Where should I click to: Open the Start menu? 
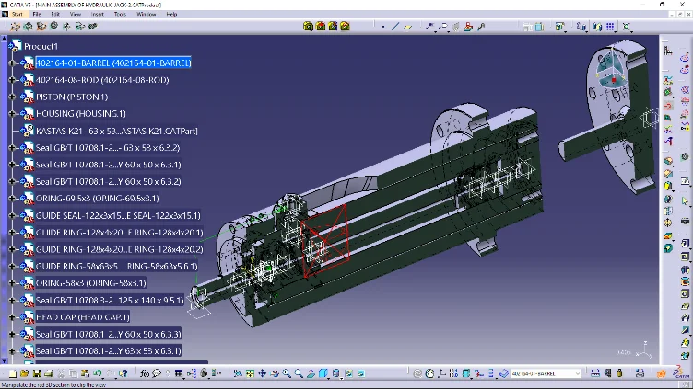tap(17, 15)
